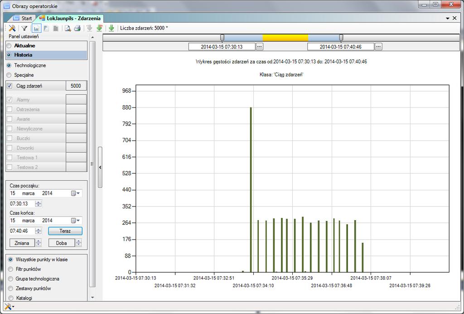Select the LokJaunpils - Zdarzenia tab

click(x=70, y=18)
